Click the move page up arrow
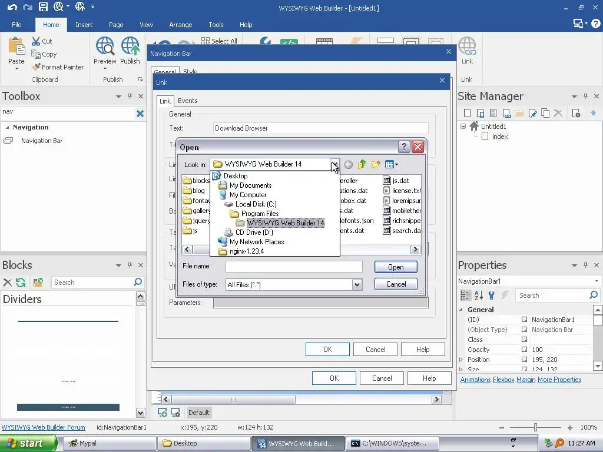The height and width of the screenshot is (452, 603). (x=593, y=112)
